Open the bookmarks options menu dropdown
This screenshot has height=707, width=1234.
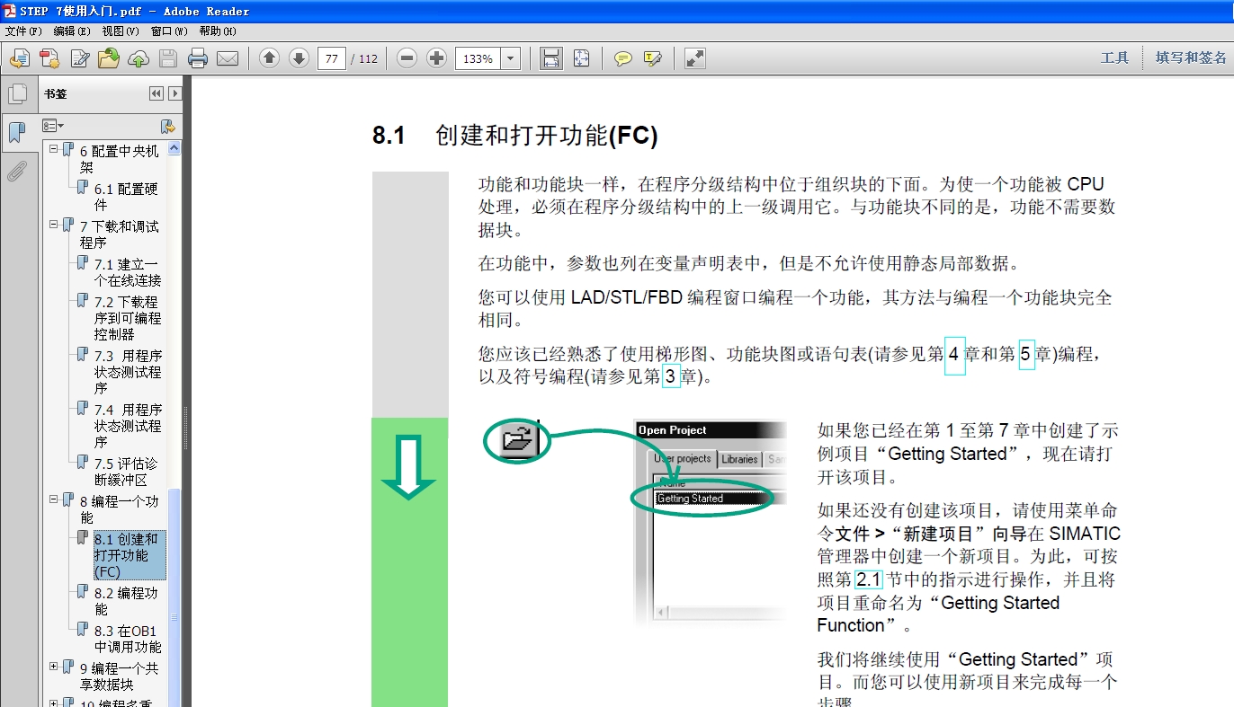pyautogui.click(x=53, y=126)
